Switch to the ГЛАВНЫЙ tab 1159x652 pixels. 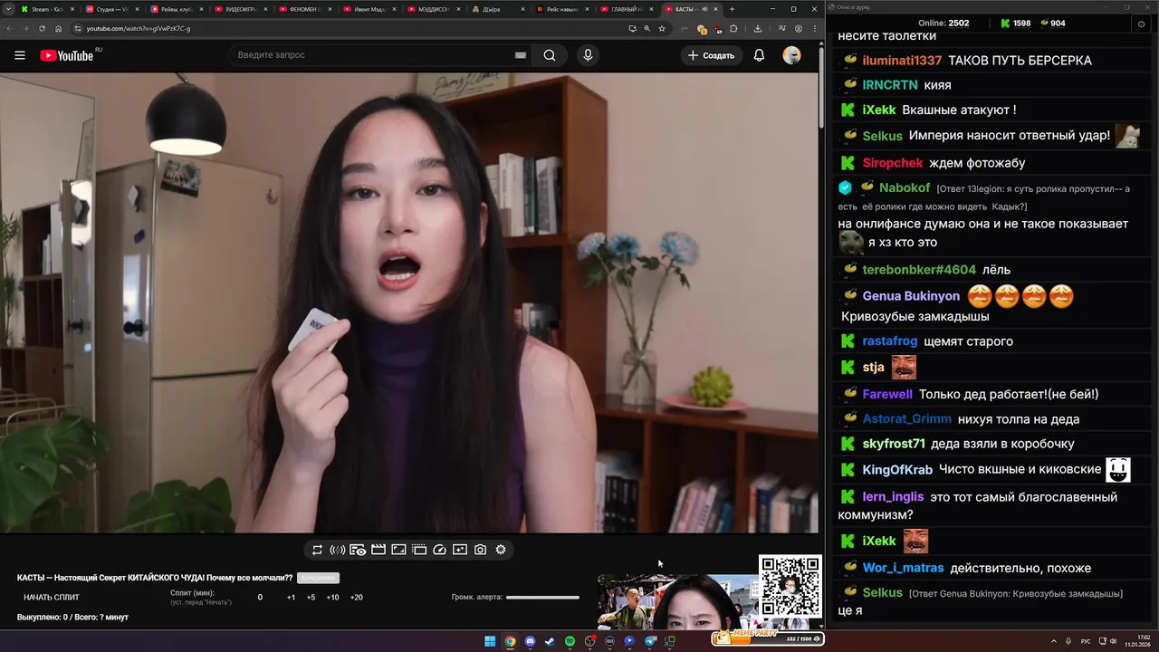click(627, 9)
